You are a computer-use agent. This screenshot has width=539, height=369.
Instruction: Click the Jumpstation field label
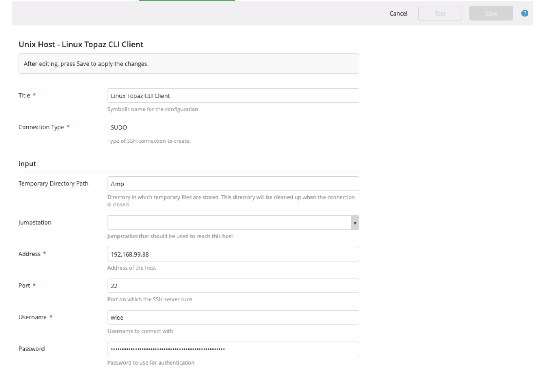tap(35, 222)
